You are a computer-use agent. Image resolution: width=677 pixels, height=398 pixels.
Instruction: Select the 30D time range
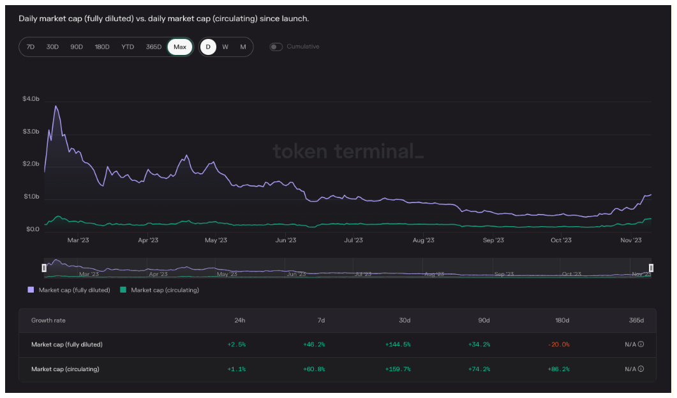(52, 47)
